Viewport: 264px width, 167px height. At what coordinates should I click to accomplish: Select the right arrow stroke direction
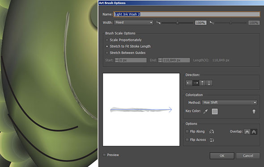pos(196,83)
